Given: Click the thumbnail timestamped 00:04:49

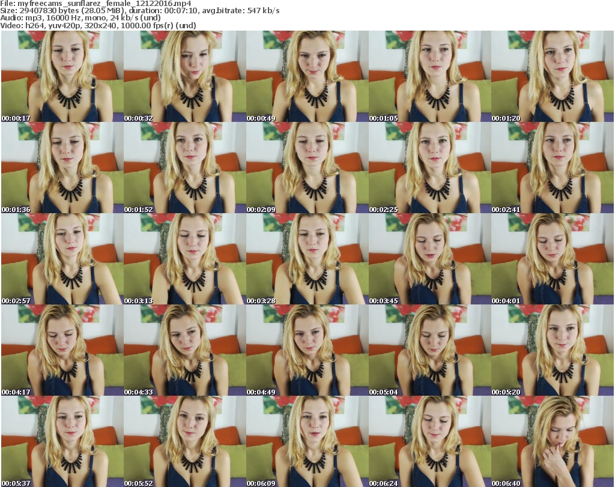Looking at the screenshot, I should [x=307, y=350].
